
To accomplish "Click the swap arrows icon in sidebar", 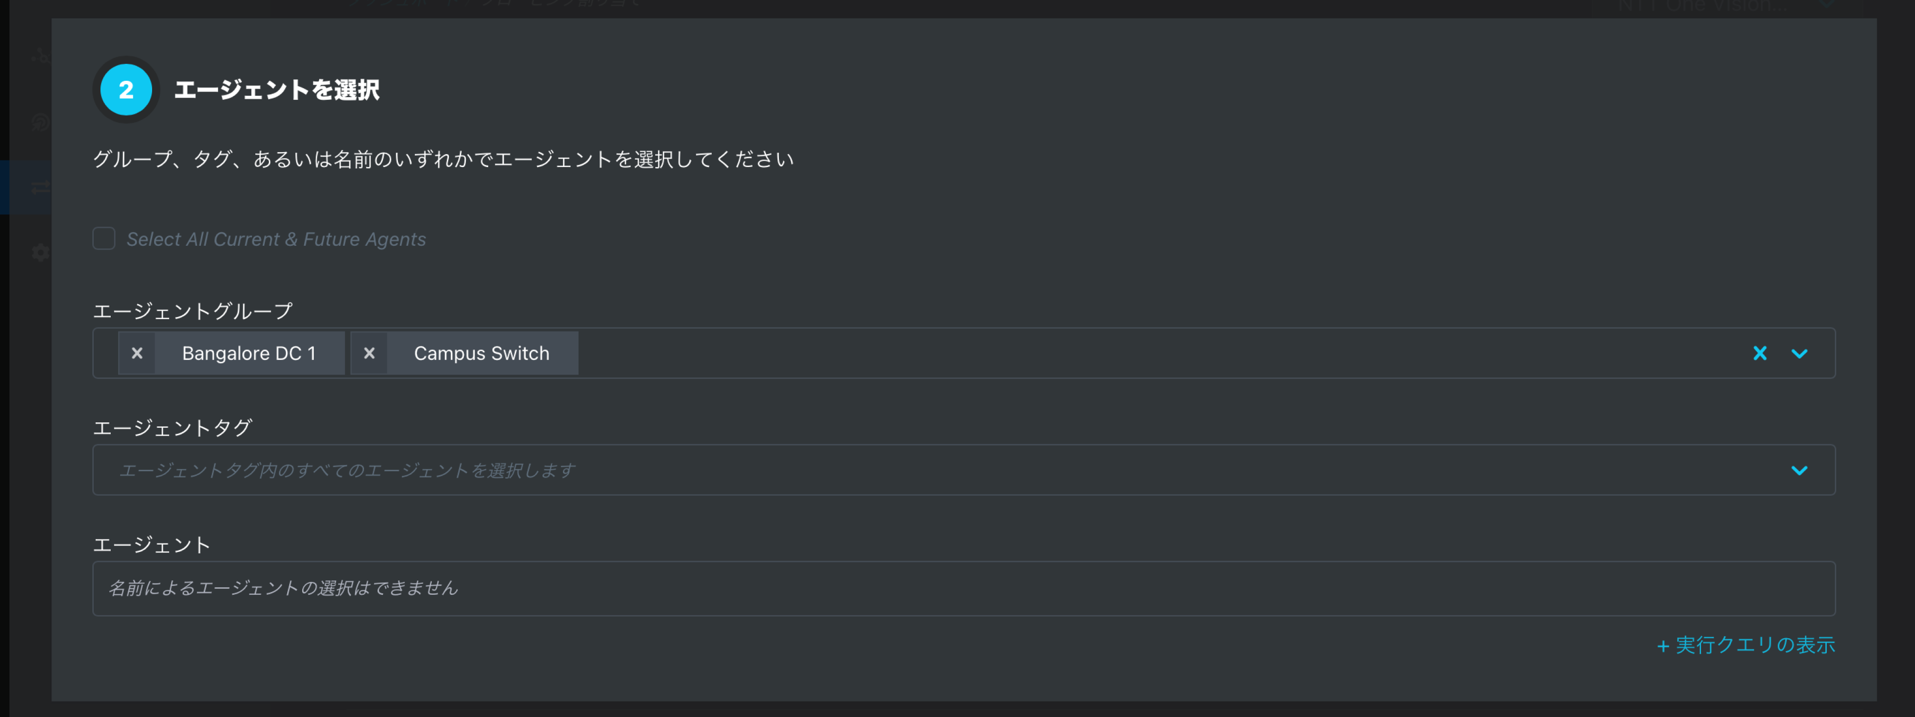I will click(40, 187).
